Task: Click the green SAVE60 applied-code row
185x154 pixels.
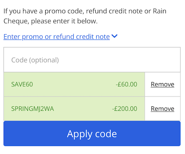Action: click(x=74, y=84)
